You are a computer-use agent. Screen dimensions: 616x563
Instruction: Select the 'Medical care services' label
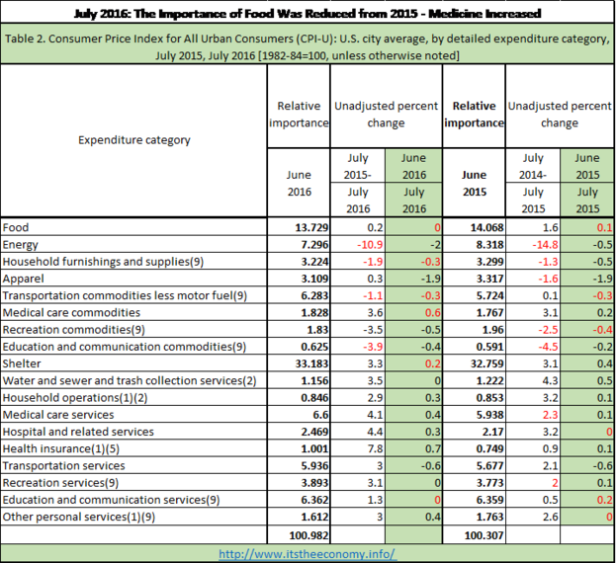[58, 415]
